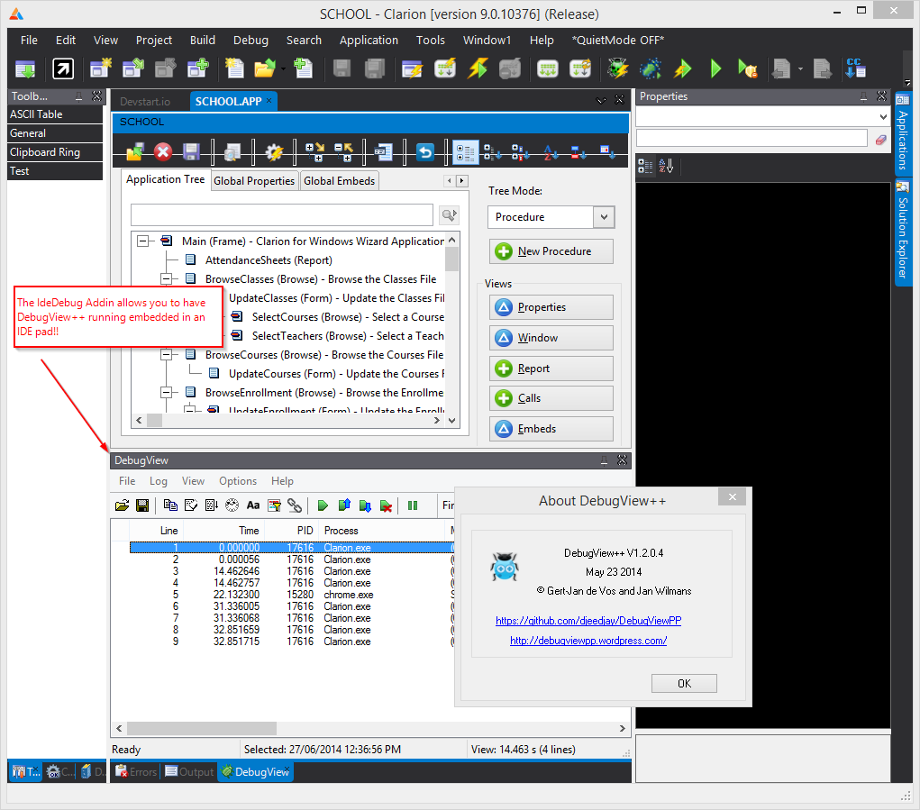Open folder icon in DebugView toolbar
The height and width of the screenshot is (810, 920).
[x=122, y=506]
